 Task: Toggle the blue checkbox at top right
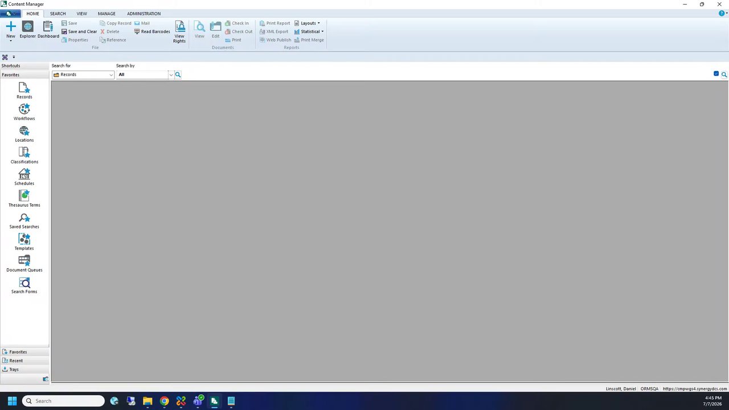click(716, 74)
